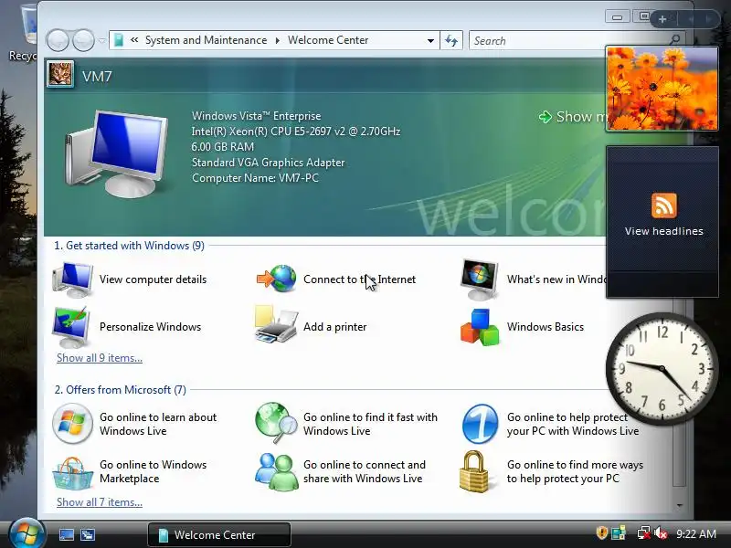Image resolution: width=731 pixels, height=548 pixels.
Task: Click the '2. Offers from Microsoft (7)' heading
Action: [x=121, y=390]
